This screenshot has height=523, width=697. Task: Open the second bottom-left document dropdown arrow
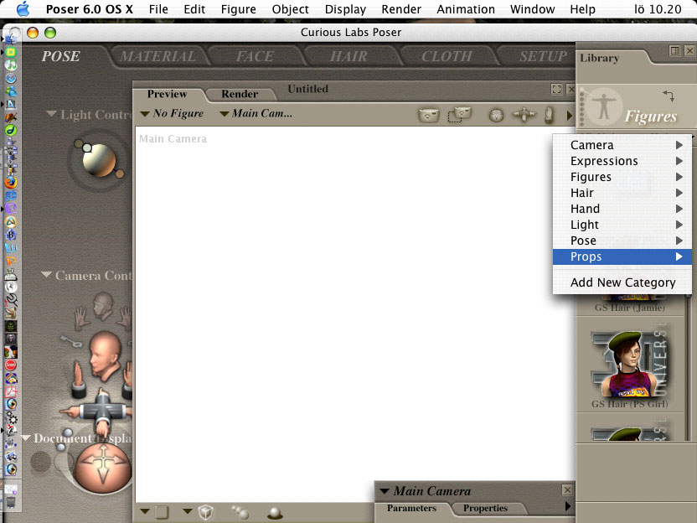(188, 511)
